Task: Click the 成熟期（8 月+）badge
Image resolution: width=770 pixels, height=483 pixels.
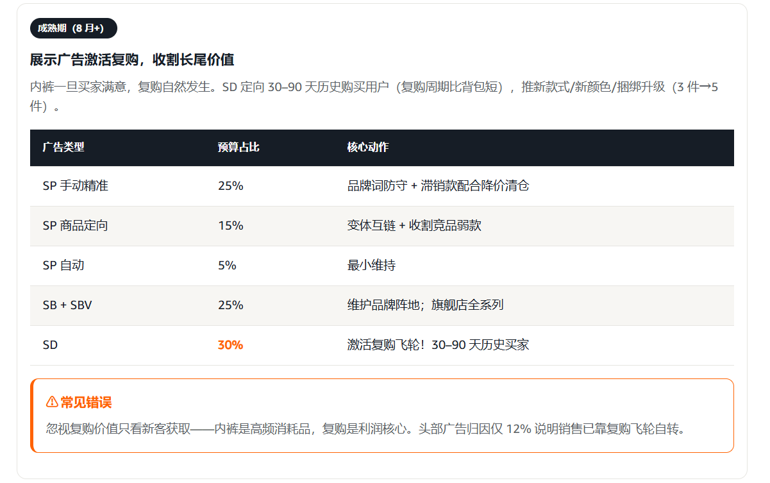Action: [x=74, y=28]
